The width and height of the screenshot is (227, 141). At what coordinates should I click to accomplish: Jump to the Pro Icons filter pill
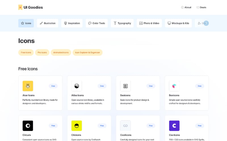[x=42, y=52]
